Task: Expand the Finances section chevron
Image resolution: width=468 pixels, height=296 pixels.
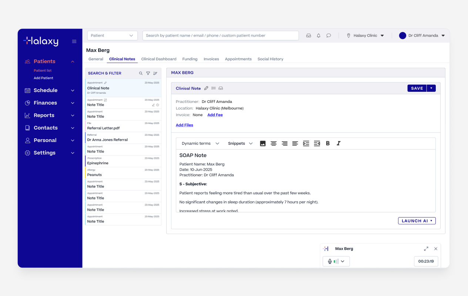Action: (x=73, y=103)
